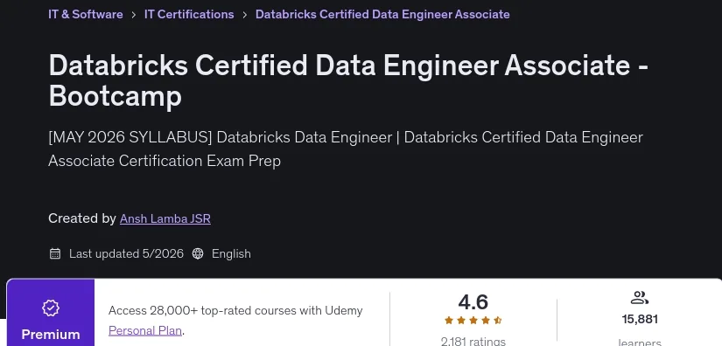The height and width of the screenshot is (346, 722).
Task: Open the IT Certifications breadcrumb
Action: pos(189,14)
